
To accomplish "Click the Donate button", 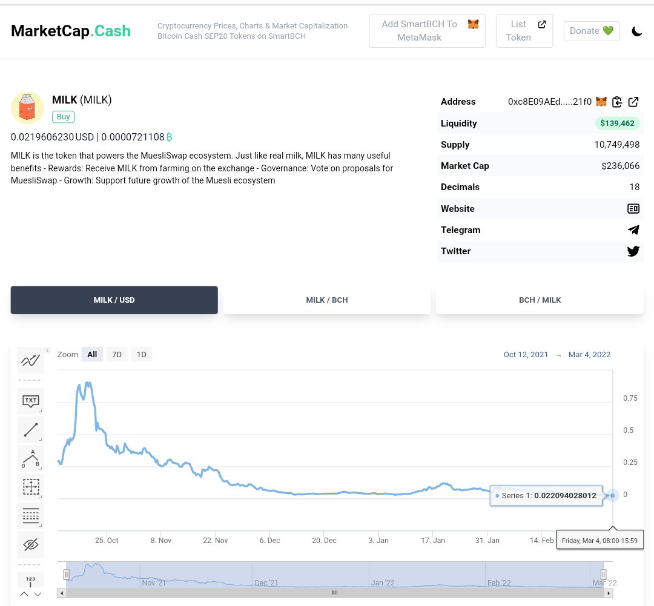I will click(592, 31).
